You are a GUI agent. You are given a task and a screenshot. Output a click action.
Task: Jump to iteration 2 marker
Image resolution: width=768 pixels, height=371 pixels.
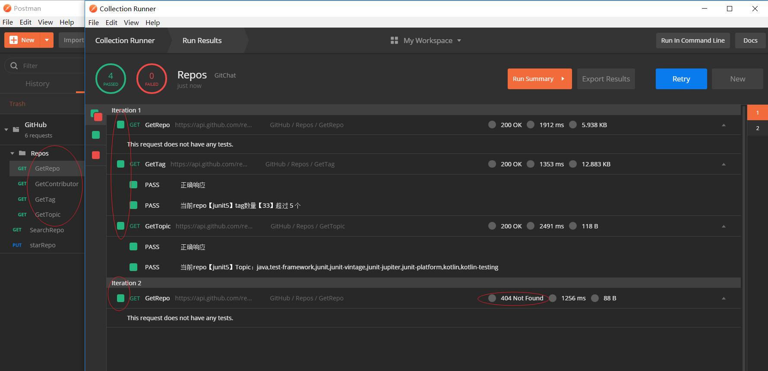(x=757, y=128)
